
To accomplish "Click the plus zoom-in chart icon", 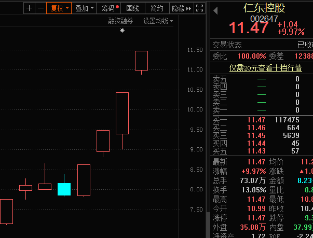I will (x=30, y=8).
